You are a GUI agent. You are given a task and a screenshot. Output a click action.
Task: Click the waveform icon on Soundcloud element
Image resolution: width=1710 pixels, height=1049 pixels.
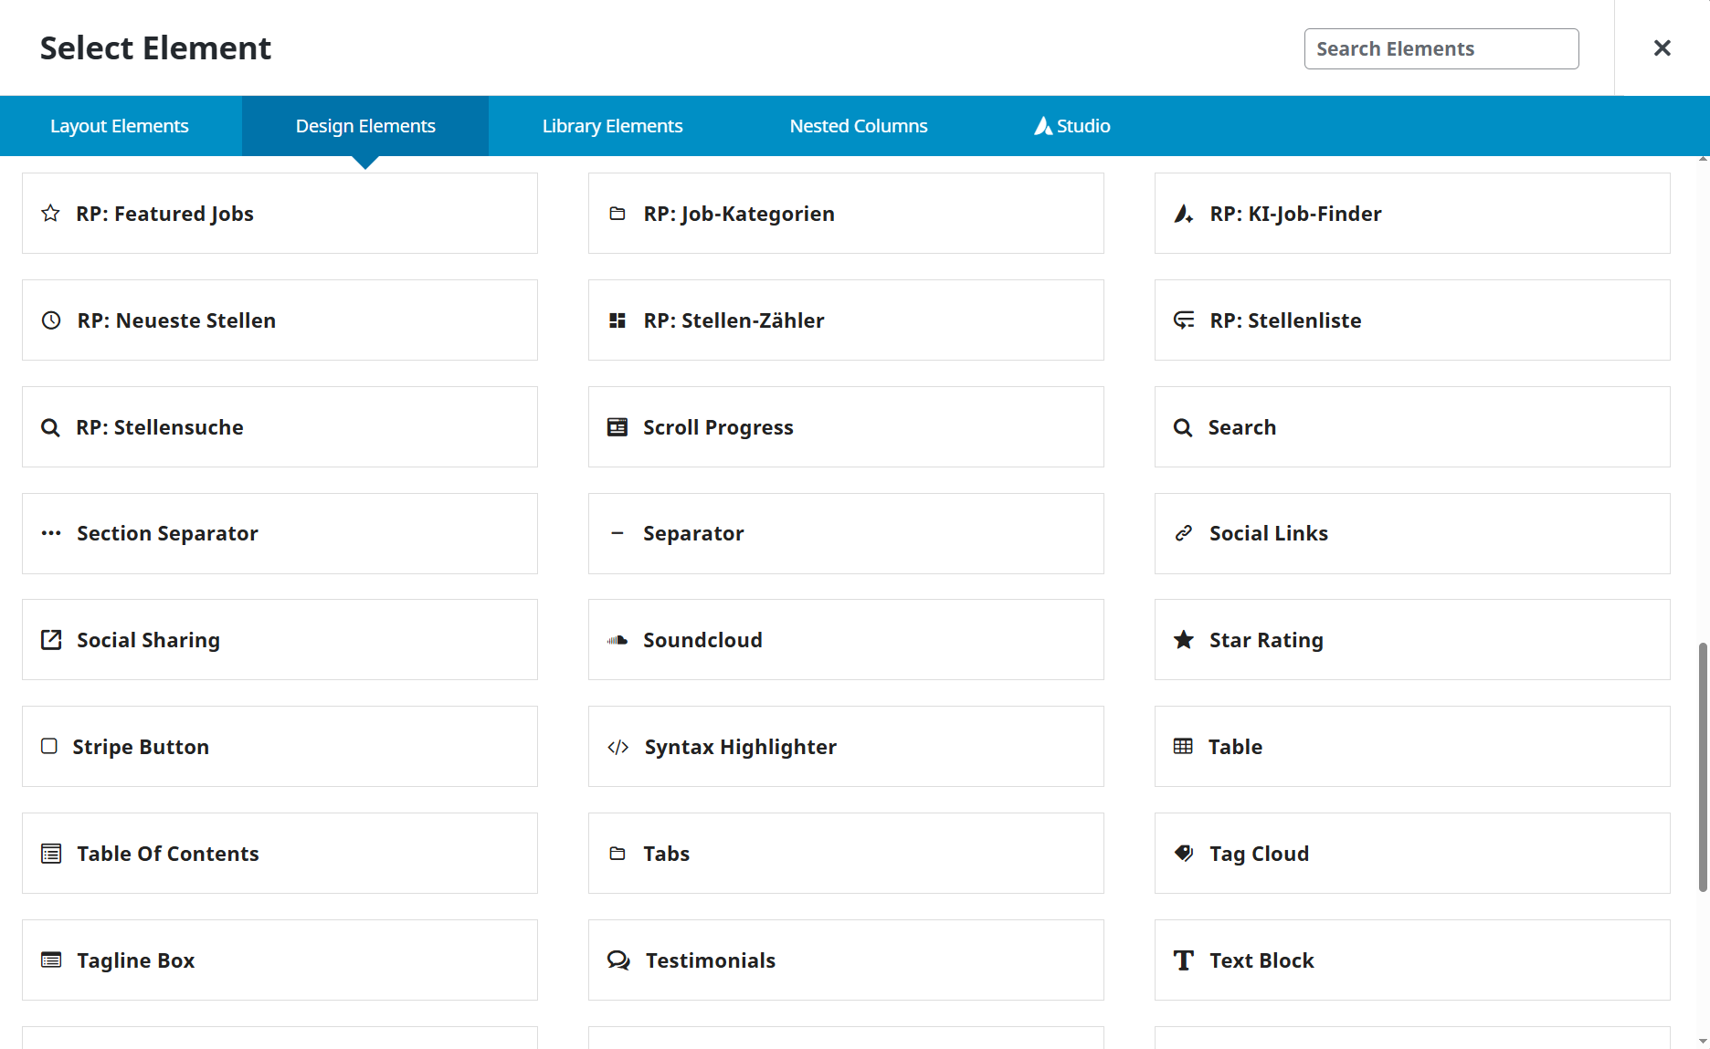coord(618,639)
